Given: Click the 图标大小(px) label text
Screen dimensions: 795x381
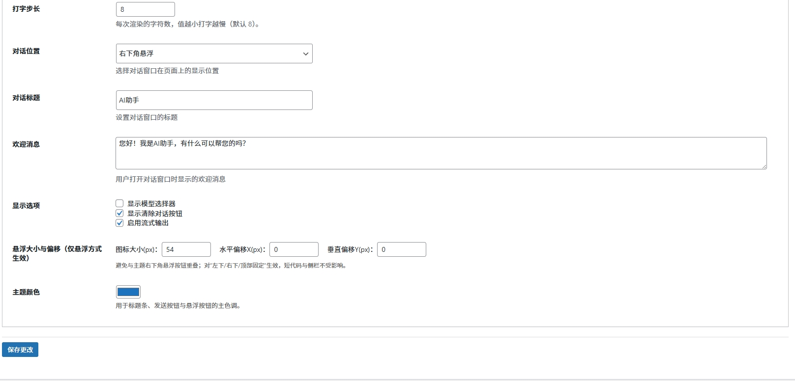Looking at the screenshot, I should 136,249.
